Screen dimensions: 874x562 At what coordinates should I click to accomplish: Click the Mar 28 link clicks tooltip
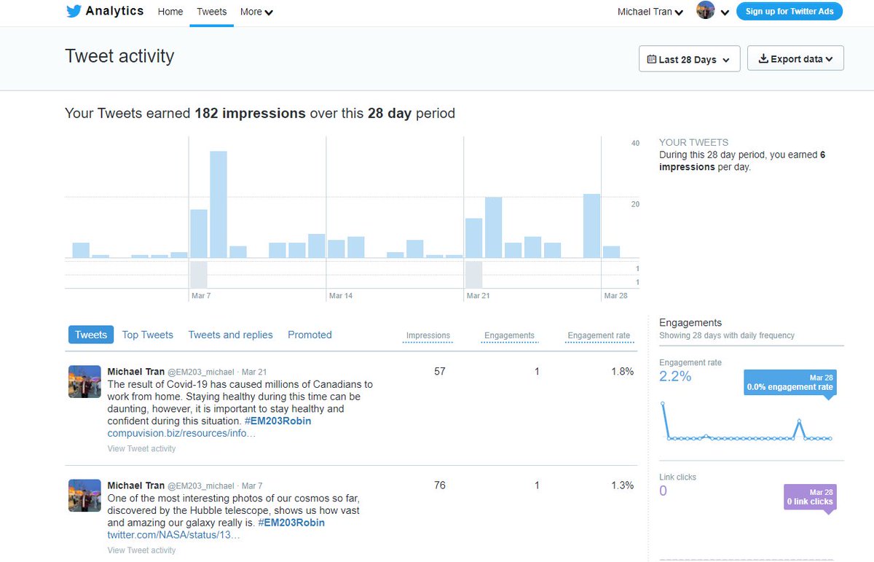point(810,497)
